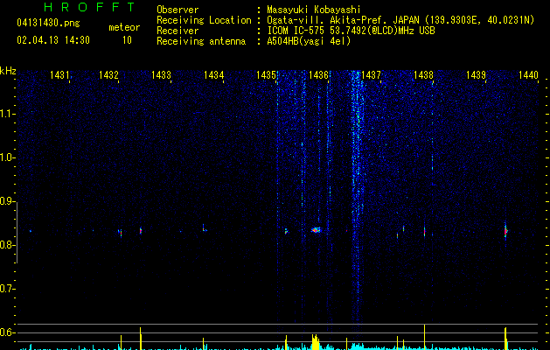Click the ICOM IC-575 receiver text

point(351,31)
